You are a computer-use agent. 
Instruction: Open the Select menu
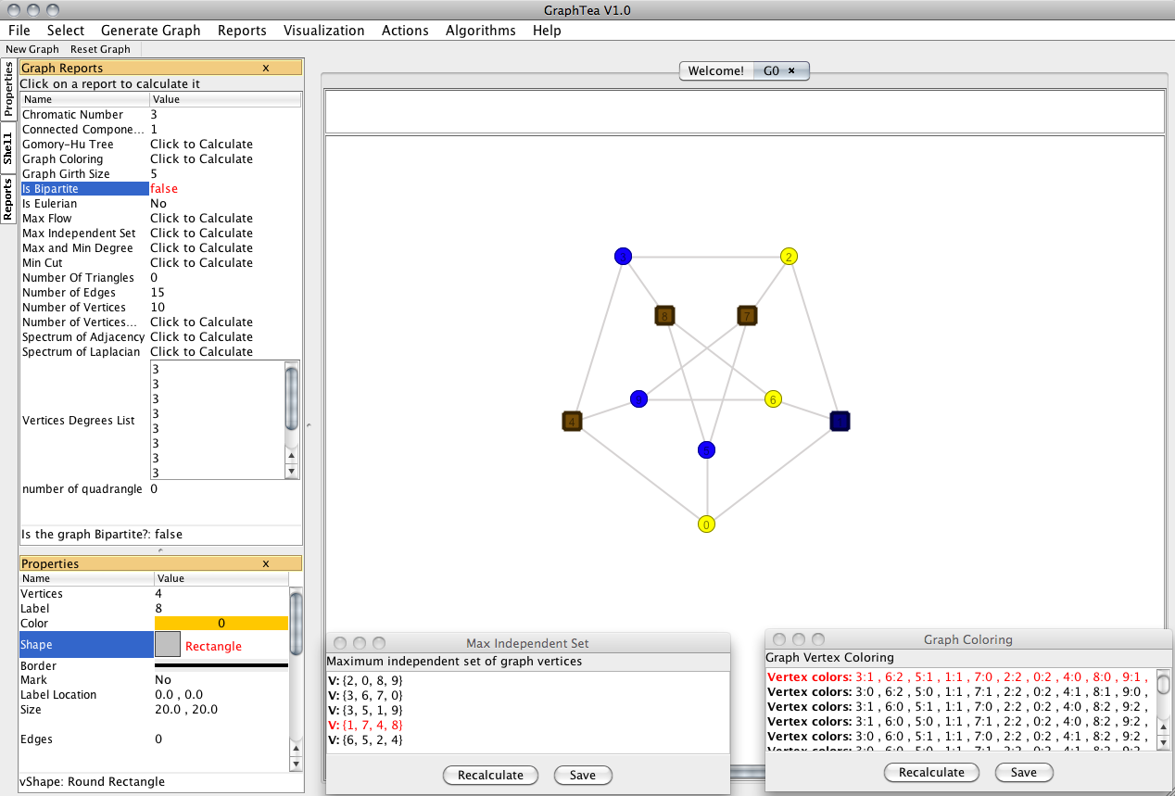pyautogui.click(x=66, y=30)
